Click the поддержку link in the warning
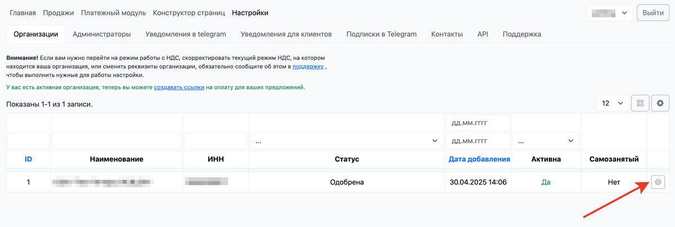 pyautogui.click(x=308, y=66)
